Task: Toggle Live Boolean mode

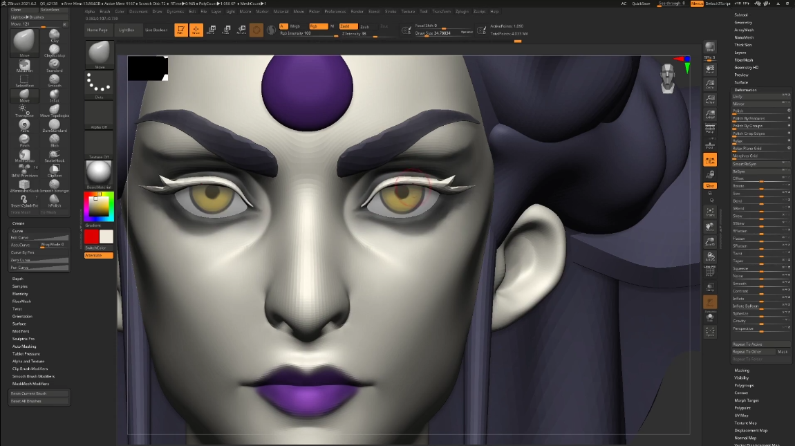Action: click(156, 30)
